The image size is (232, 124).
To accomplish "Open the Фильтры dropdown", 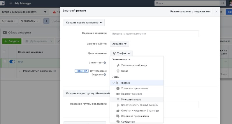I will point(29,21).
